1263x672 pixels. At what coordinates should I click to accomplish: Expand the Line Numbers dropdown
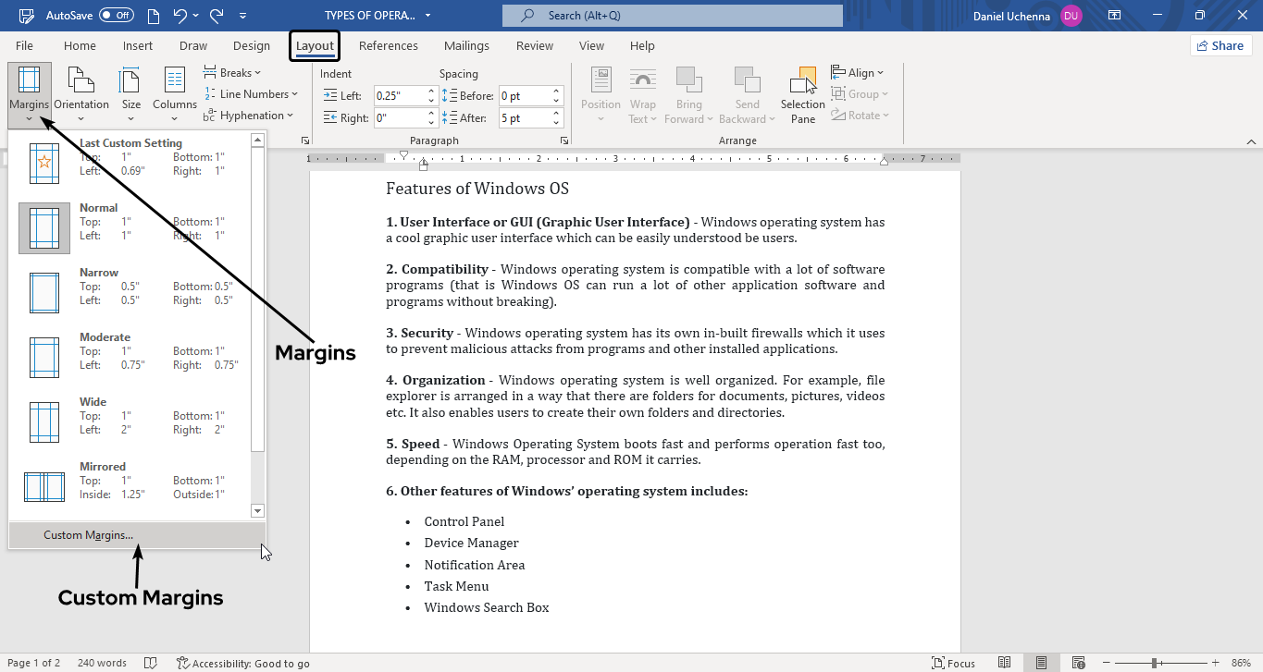click(x=251, y=94)
